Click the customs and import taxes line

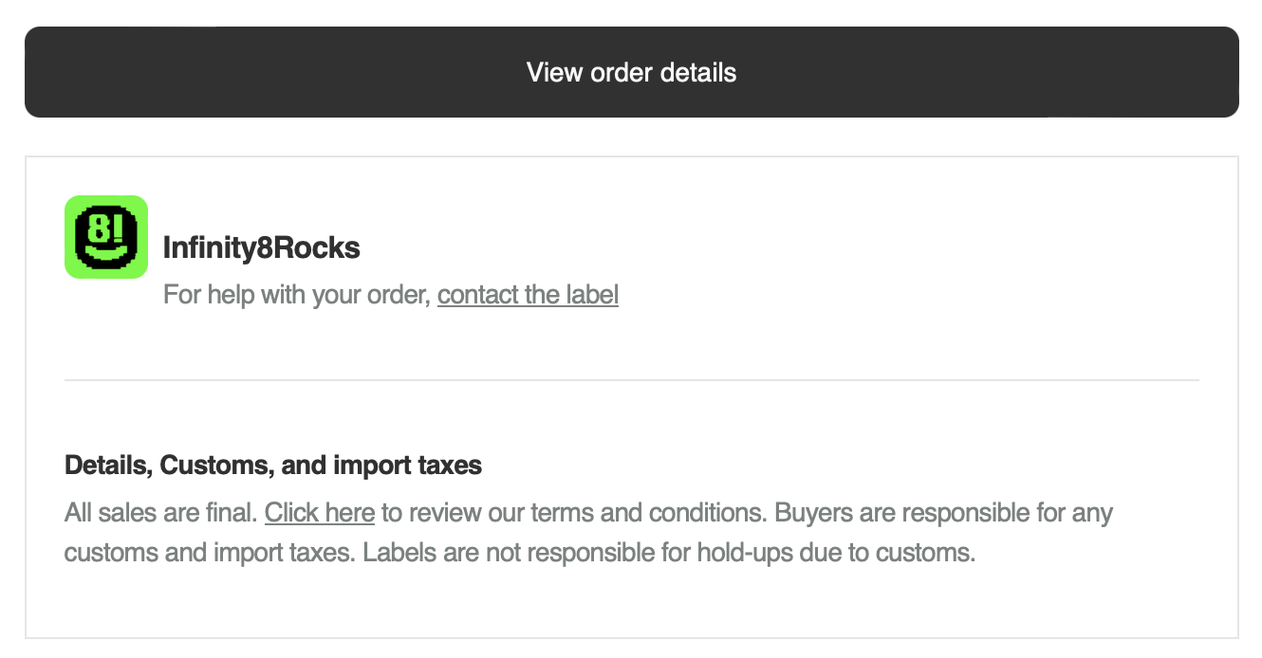(211, 553)
